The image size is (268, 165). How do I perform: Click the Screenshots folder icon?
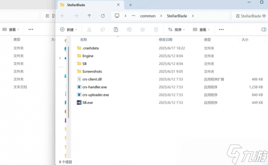point(79,71)
